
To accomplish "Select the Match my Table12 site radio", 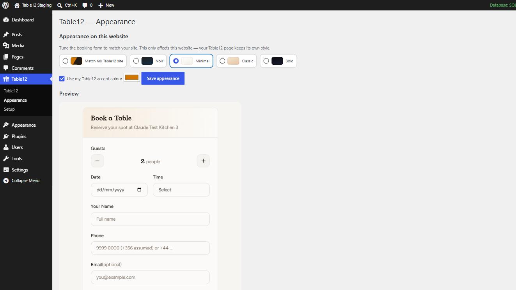I will pyautogui.click(x=66, y=61).
